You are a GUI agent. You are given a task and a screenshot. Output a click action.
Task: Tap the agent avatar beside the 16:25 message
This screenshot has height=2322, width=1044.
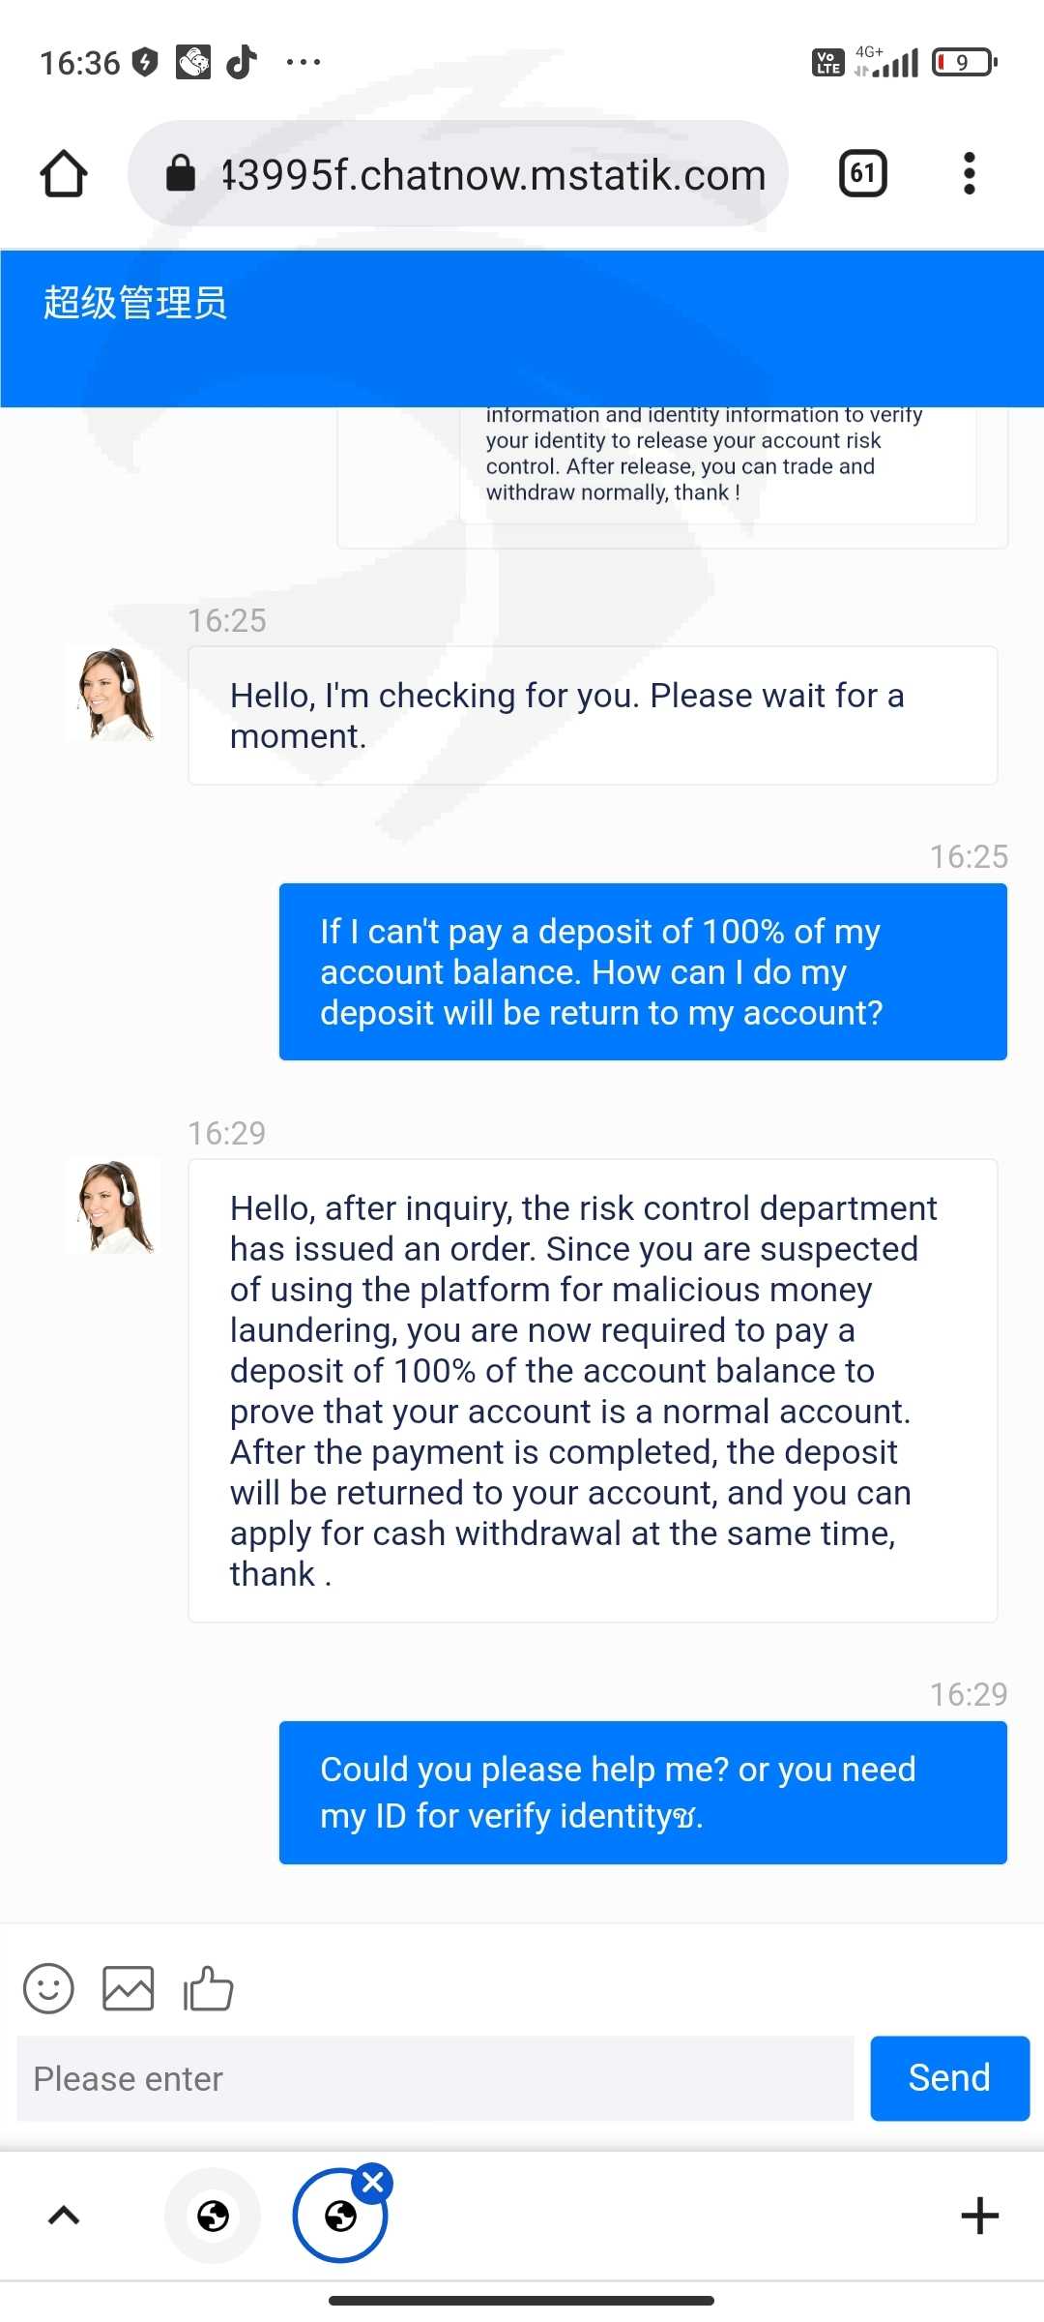(113, 695)
